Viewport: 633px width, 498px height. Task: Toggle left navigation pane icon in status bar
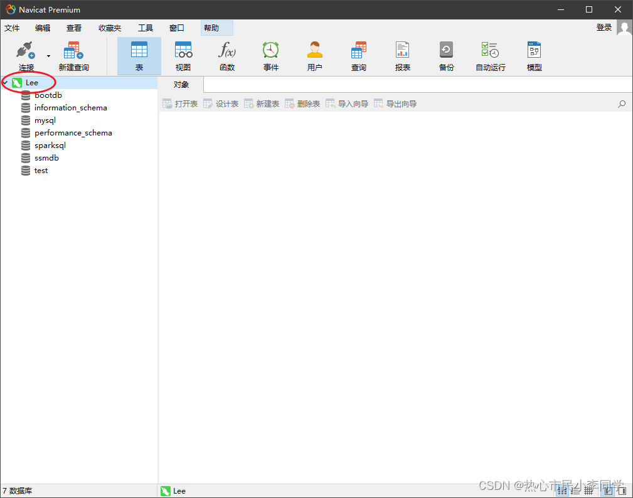click(608, 491)
